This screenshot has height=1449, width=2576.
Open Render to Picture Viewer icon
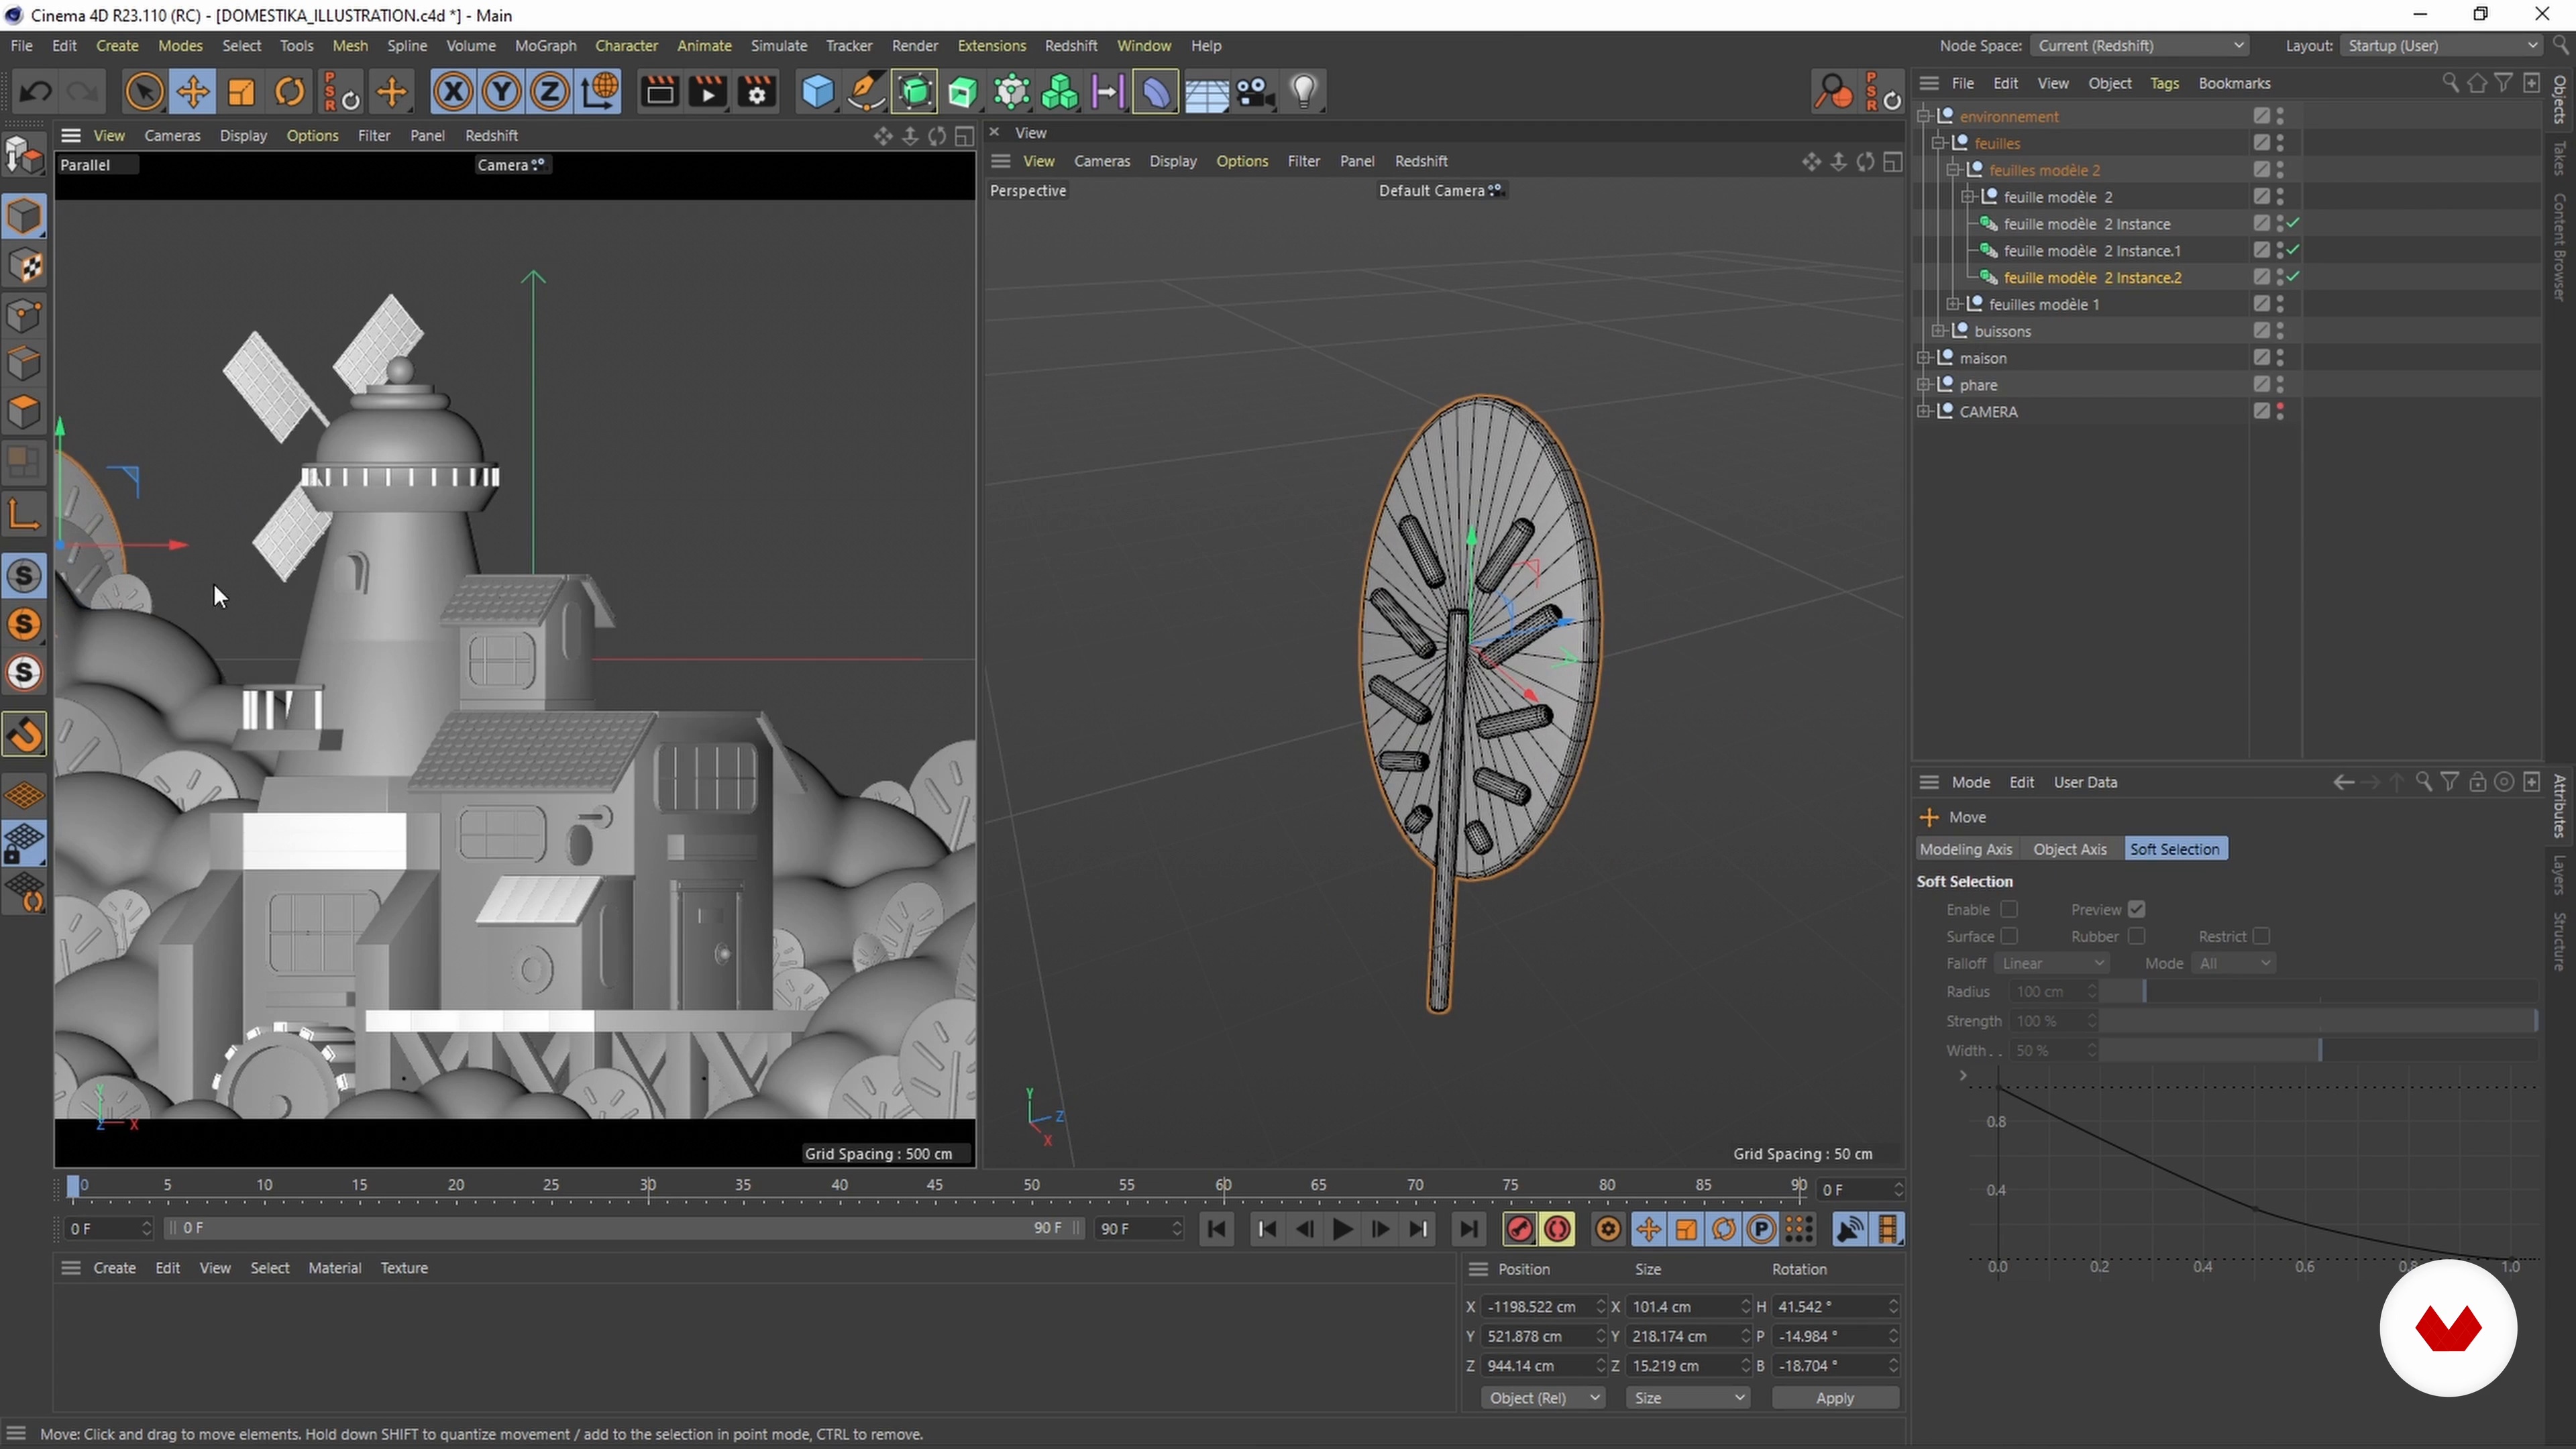[708, 92]
